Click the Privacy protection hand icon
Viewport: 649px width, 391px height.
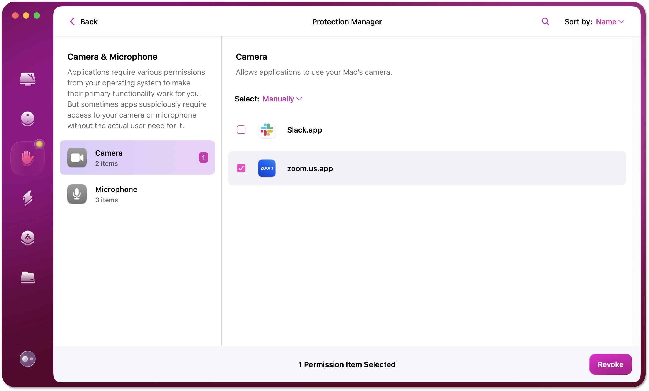pos(27,158)
